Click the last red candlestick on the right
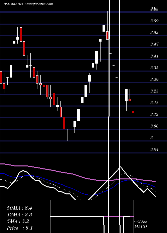 133,112
